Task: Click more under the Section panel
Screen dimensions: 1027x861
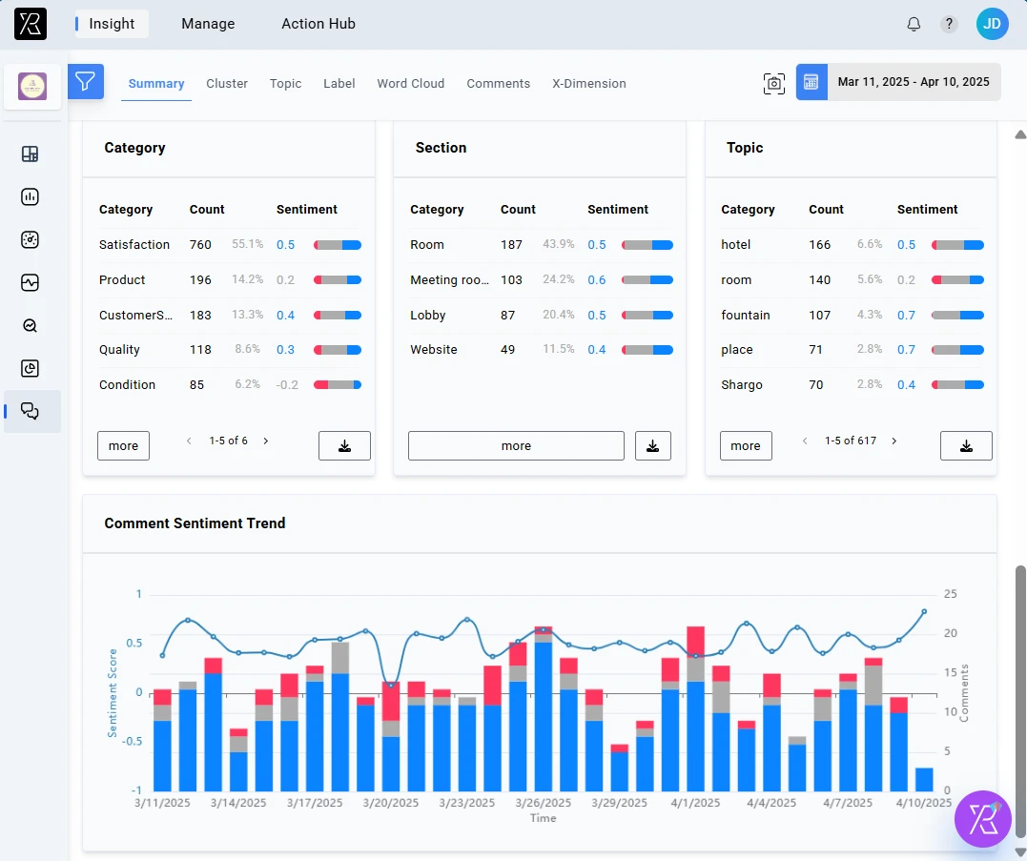Action: click(516, 445)
